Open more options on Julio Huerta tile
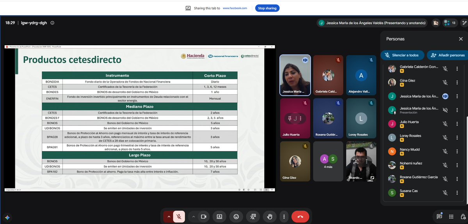 [301, 118]
